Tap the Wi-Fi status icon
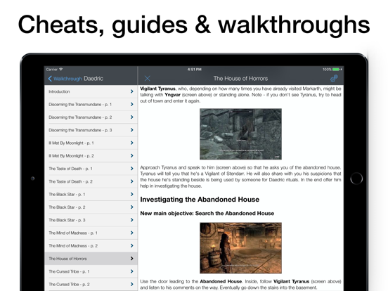Image resolution: width=388 pixels, height=291 pixels. tap(61, 70)
